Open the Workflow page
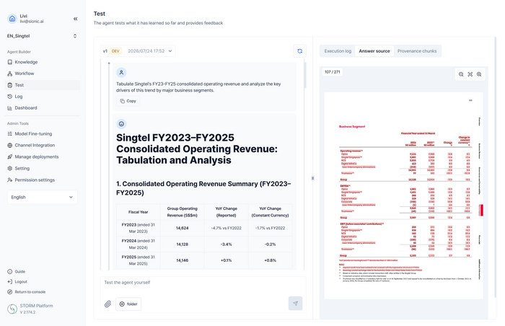Image resolution: width=505 pixels, height=326 pixels. click(42, 74)
